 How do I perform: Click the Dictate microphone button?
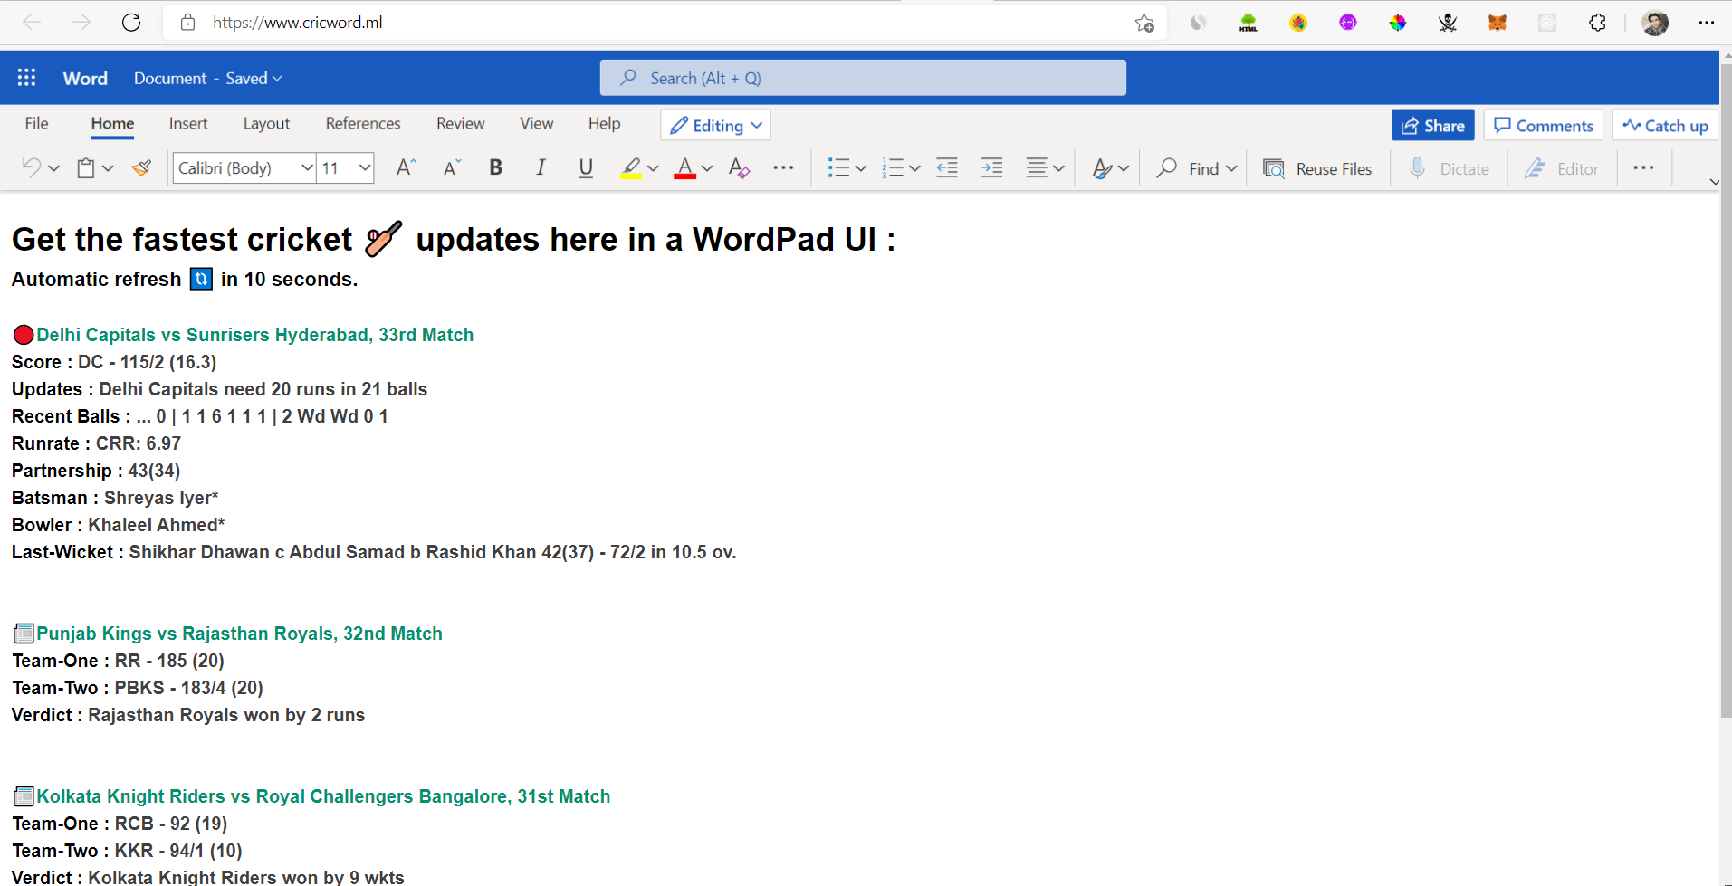click(x=1449, y=168)
